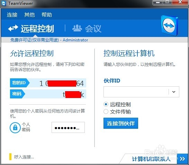This screenshot has height=165, width=189.
Task: Click the personal password field
Action: [x=68, y=127]
